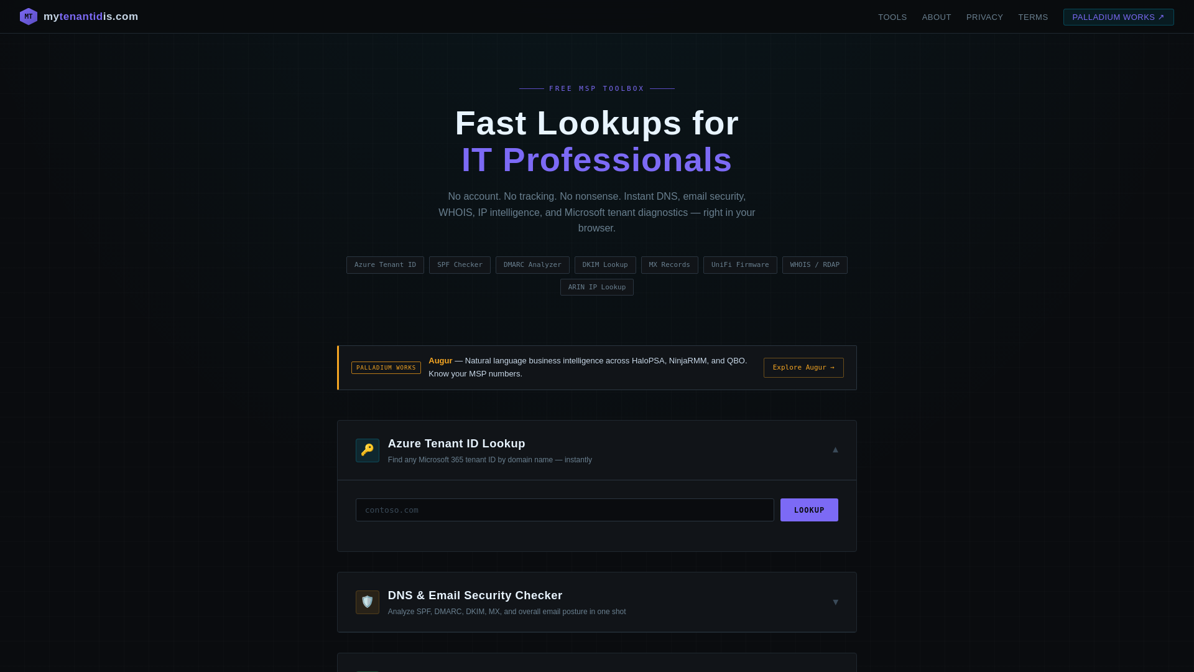This screenshot has height=672, width=1194.
Task: Open the Tools nav item
Action: [892, 17]
